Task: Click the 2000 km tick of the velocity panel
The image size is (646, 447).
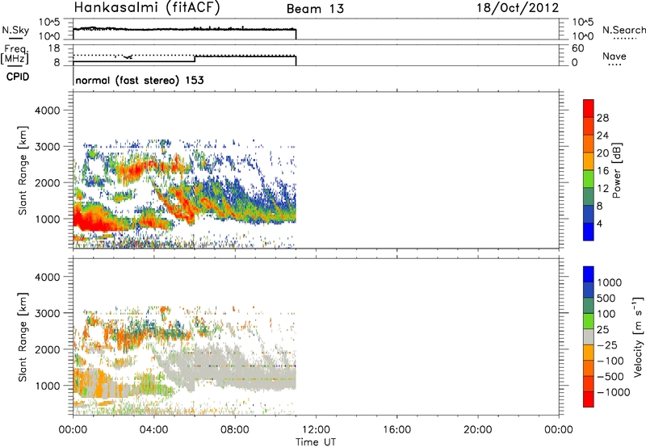Action: pyautogui.click(x=47, y=349)
